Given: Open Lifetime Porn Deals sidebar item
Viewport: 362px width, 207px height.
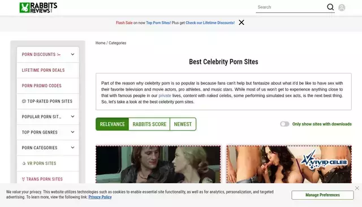Looking at the screenshot, I should (48, 70).
